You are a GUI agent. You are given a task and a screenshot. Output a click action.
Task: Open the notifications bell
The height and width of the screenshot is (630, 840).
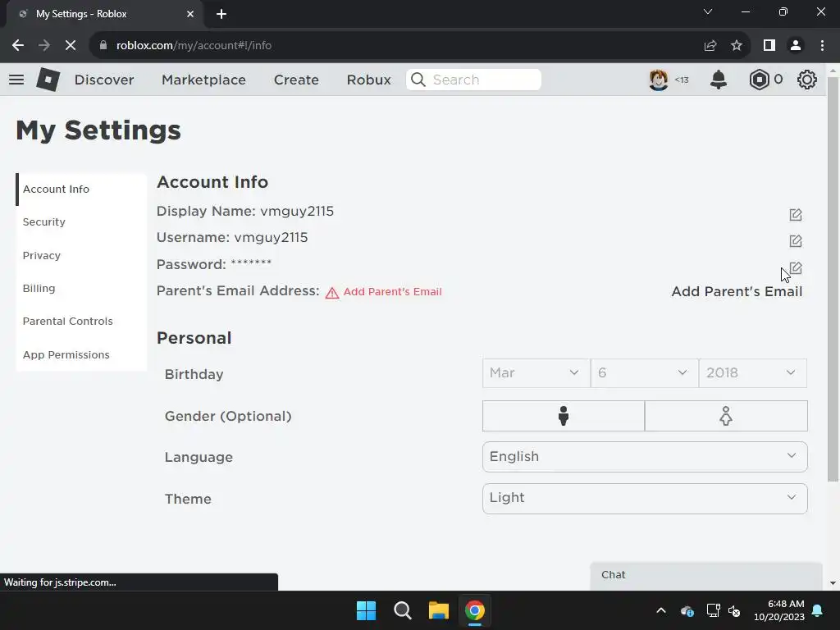(719, 80)
